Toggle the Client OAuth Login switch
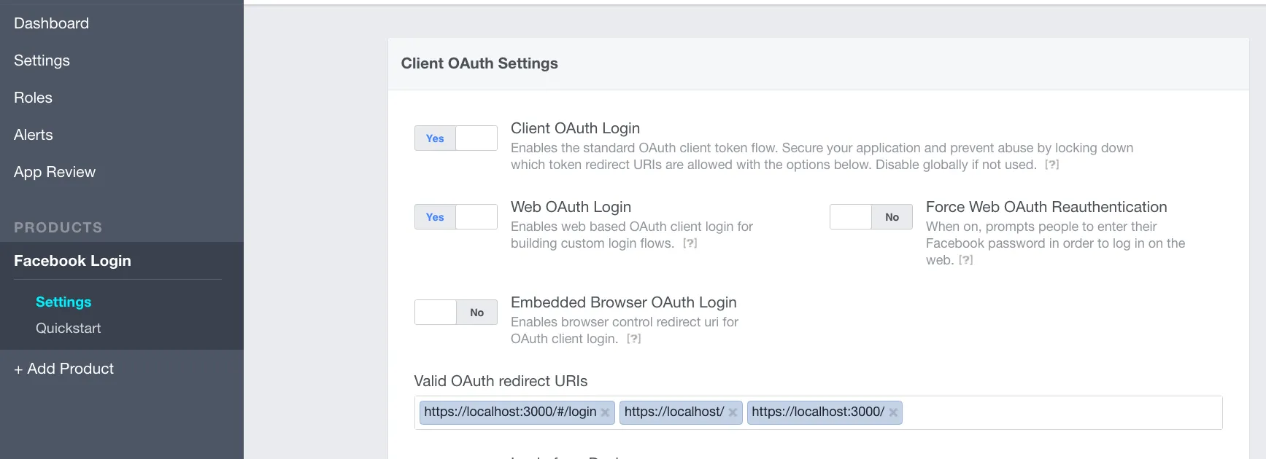The width and height of the screenshot is (1266, 459). [455, 138]
